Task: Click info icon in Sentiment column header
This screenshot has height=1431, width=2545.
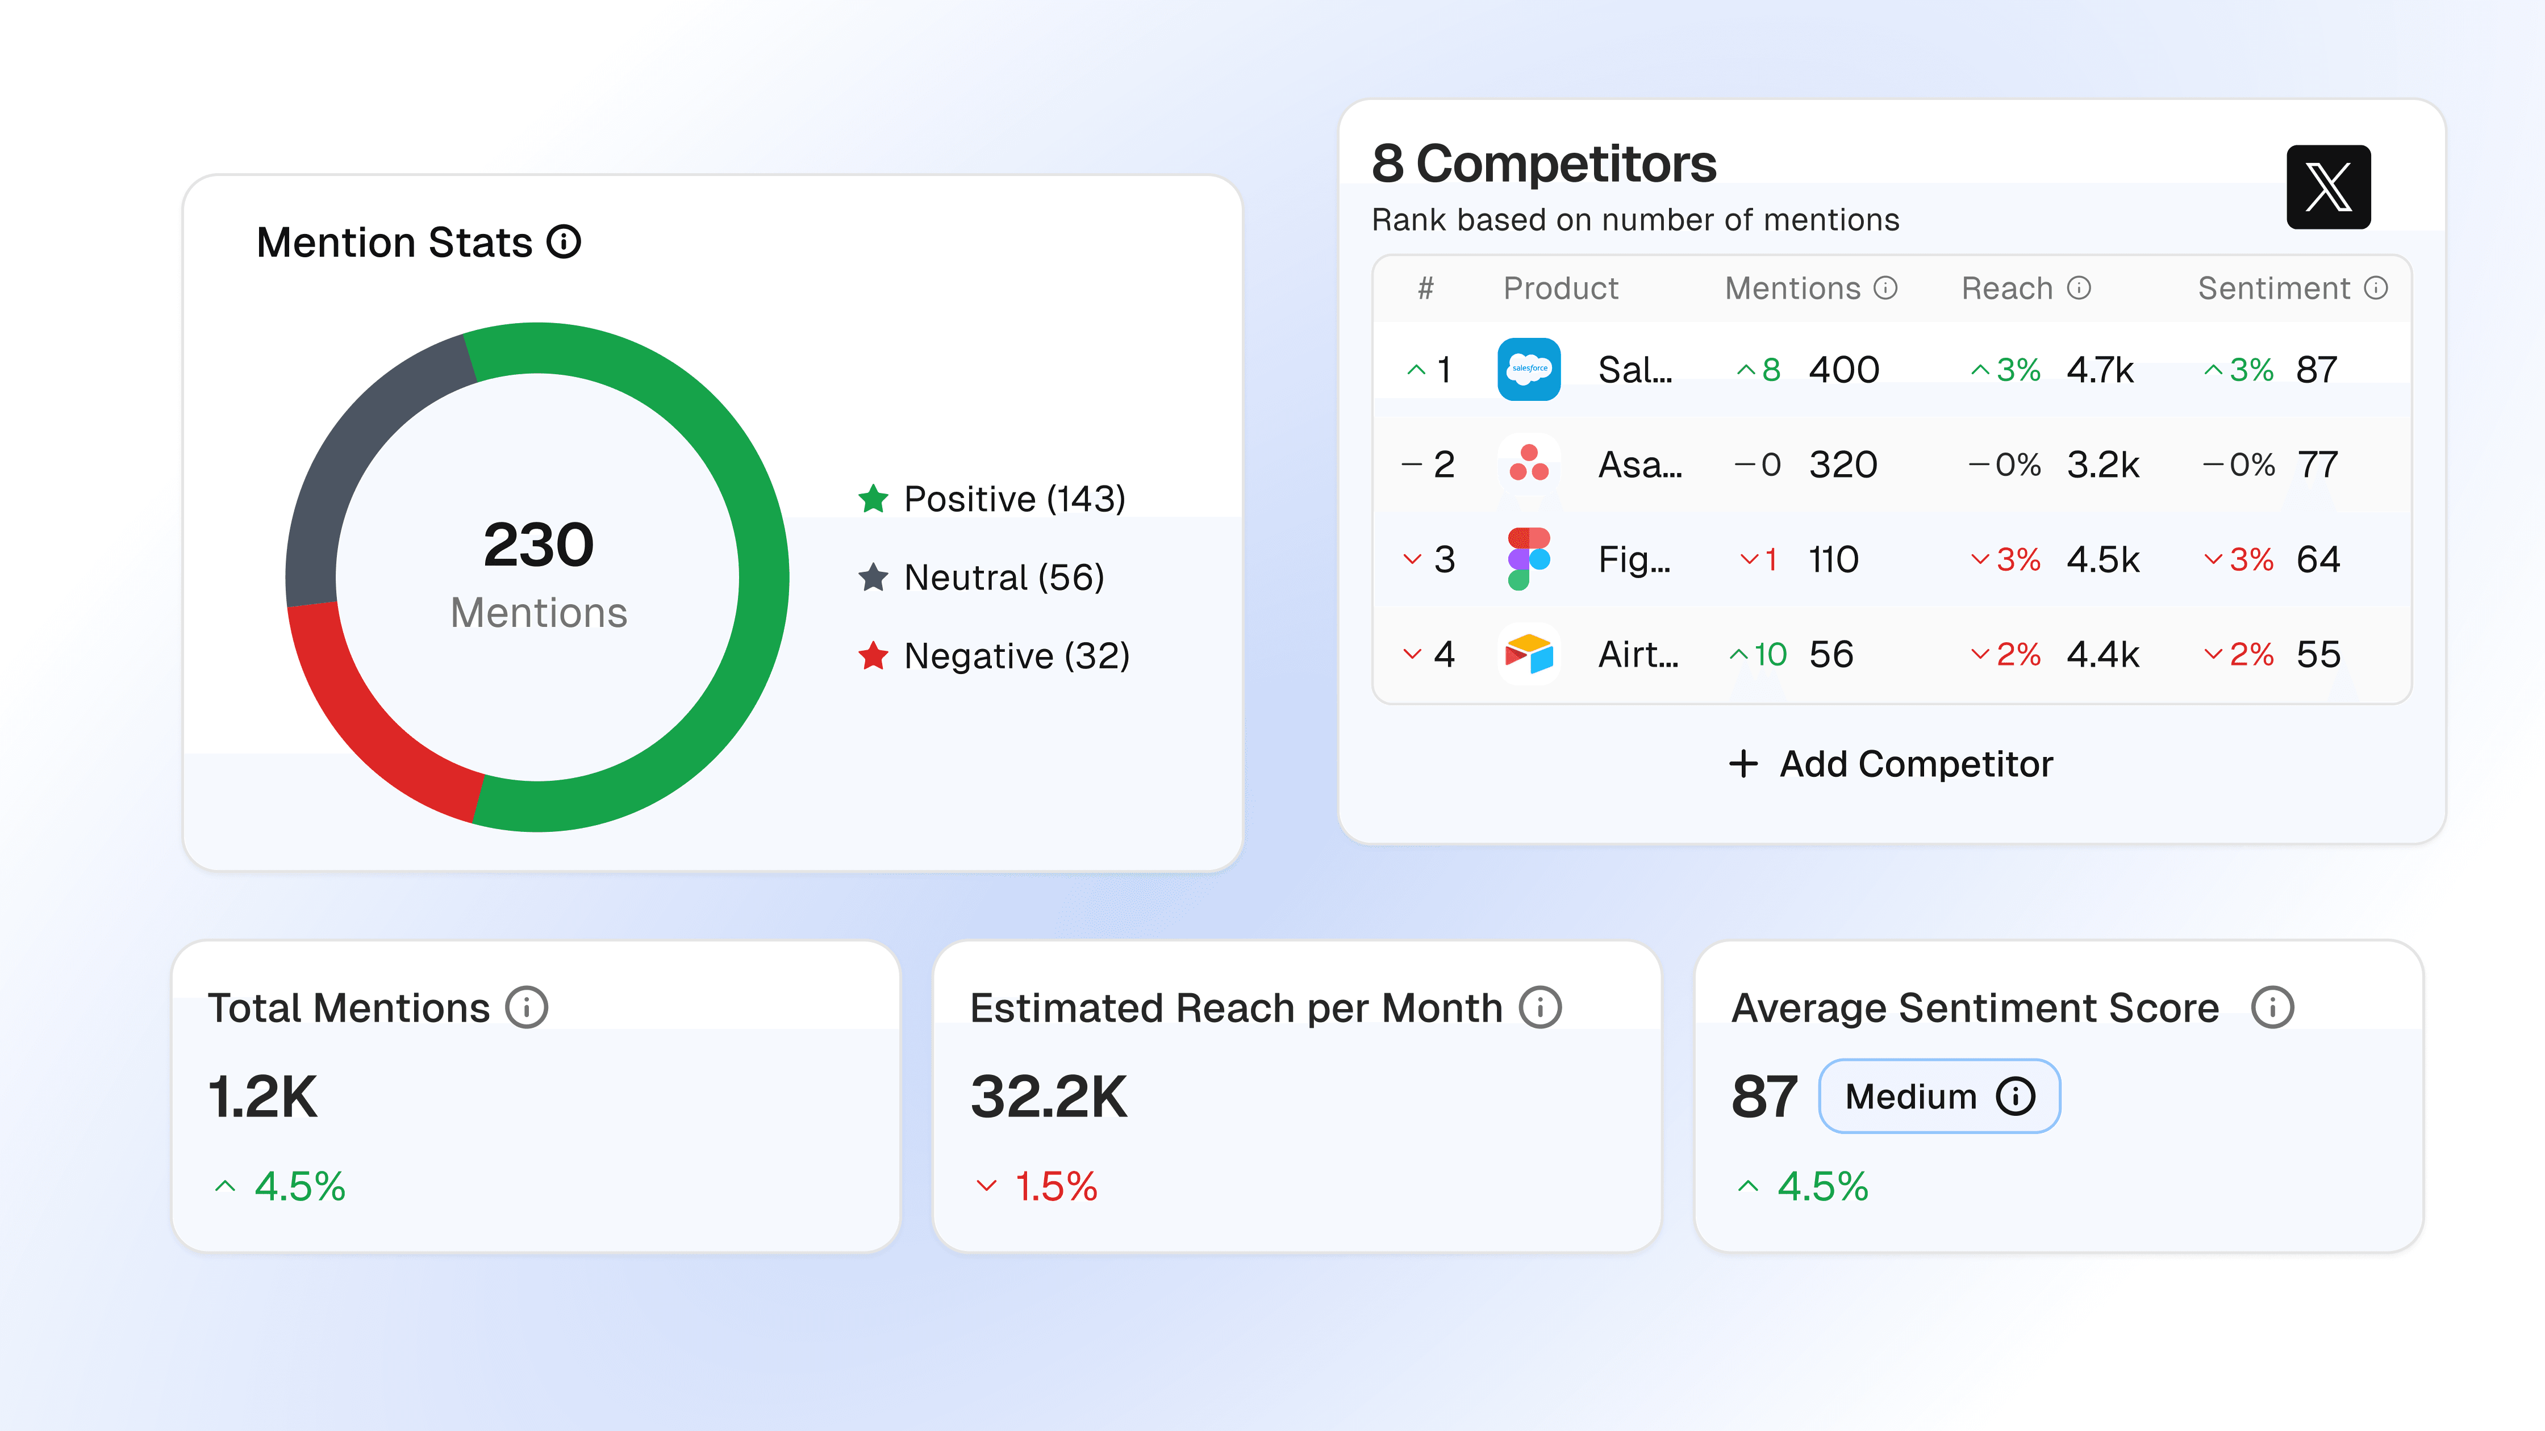Action: (x=2376, y=287)
